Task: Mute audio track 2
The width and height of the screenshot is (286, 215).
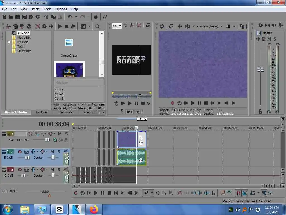Action: coord(52,152)
